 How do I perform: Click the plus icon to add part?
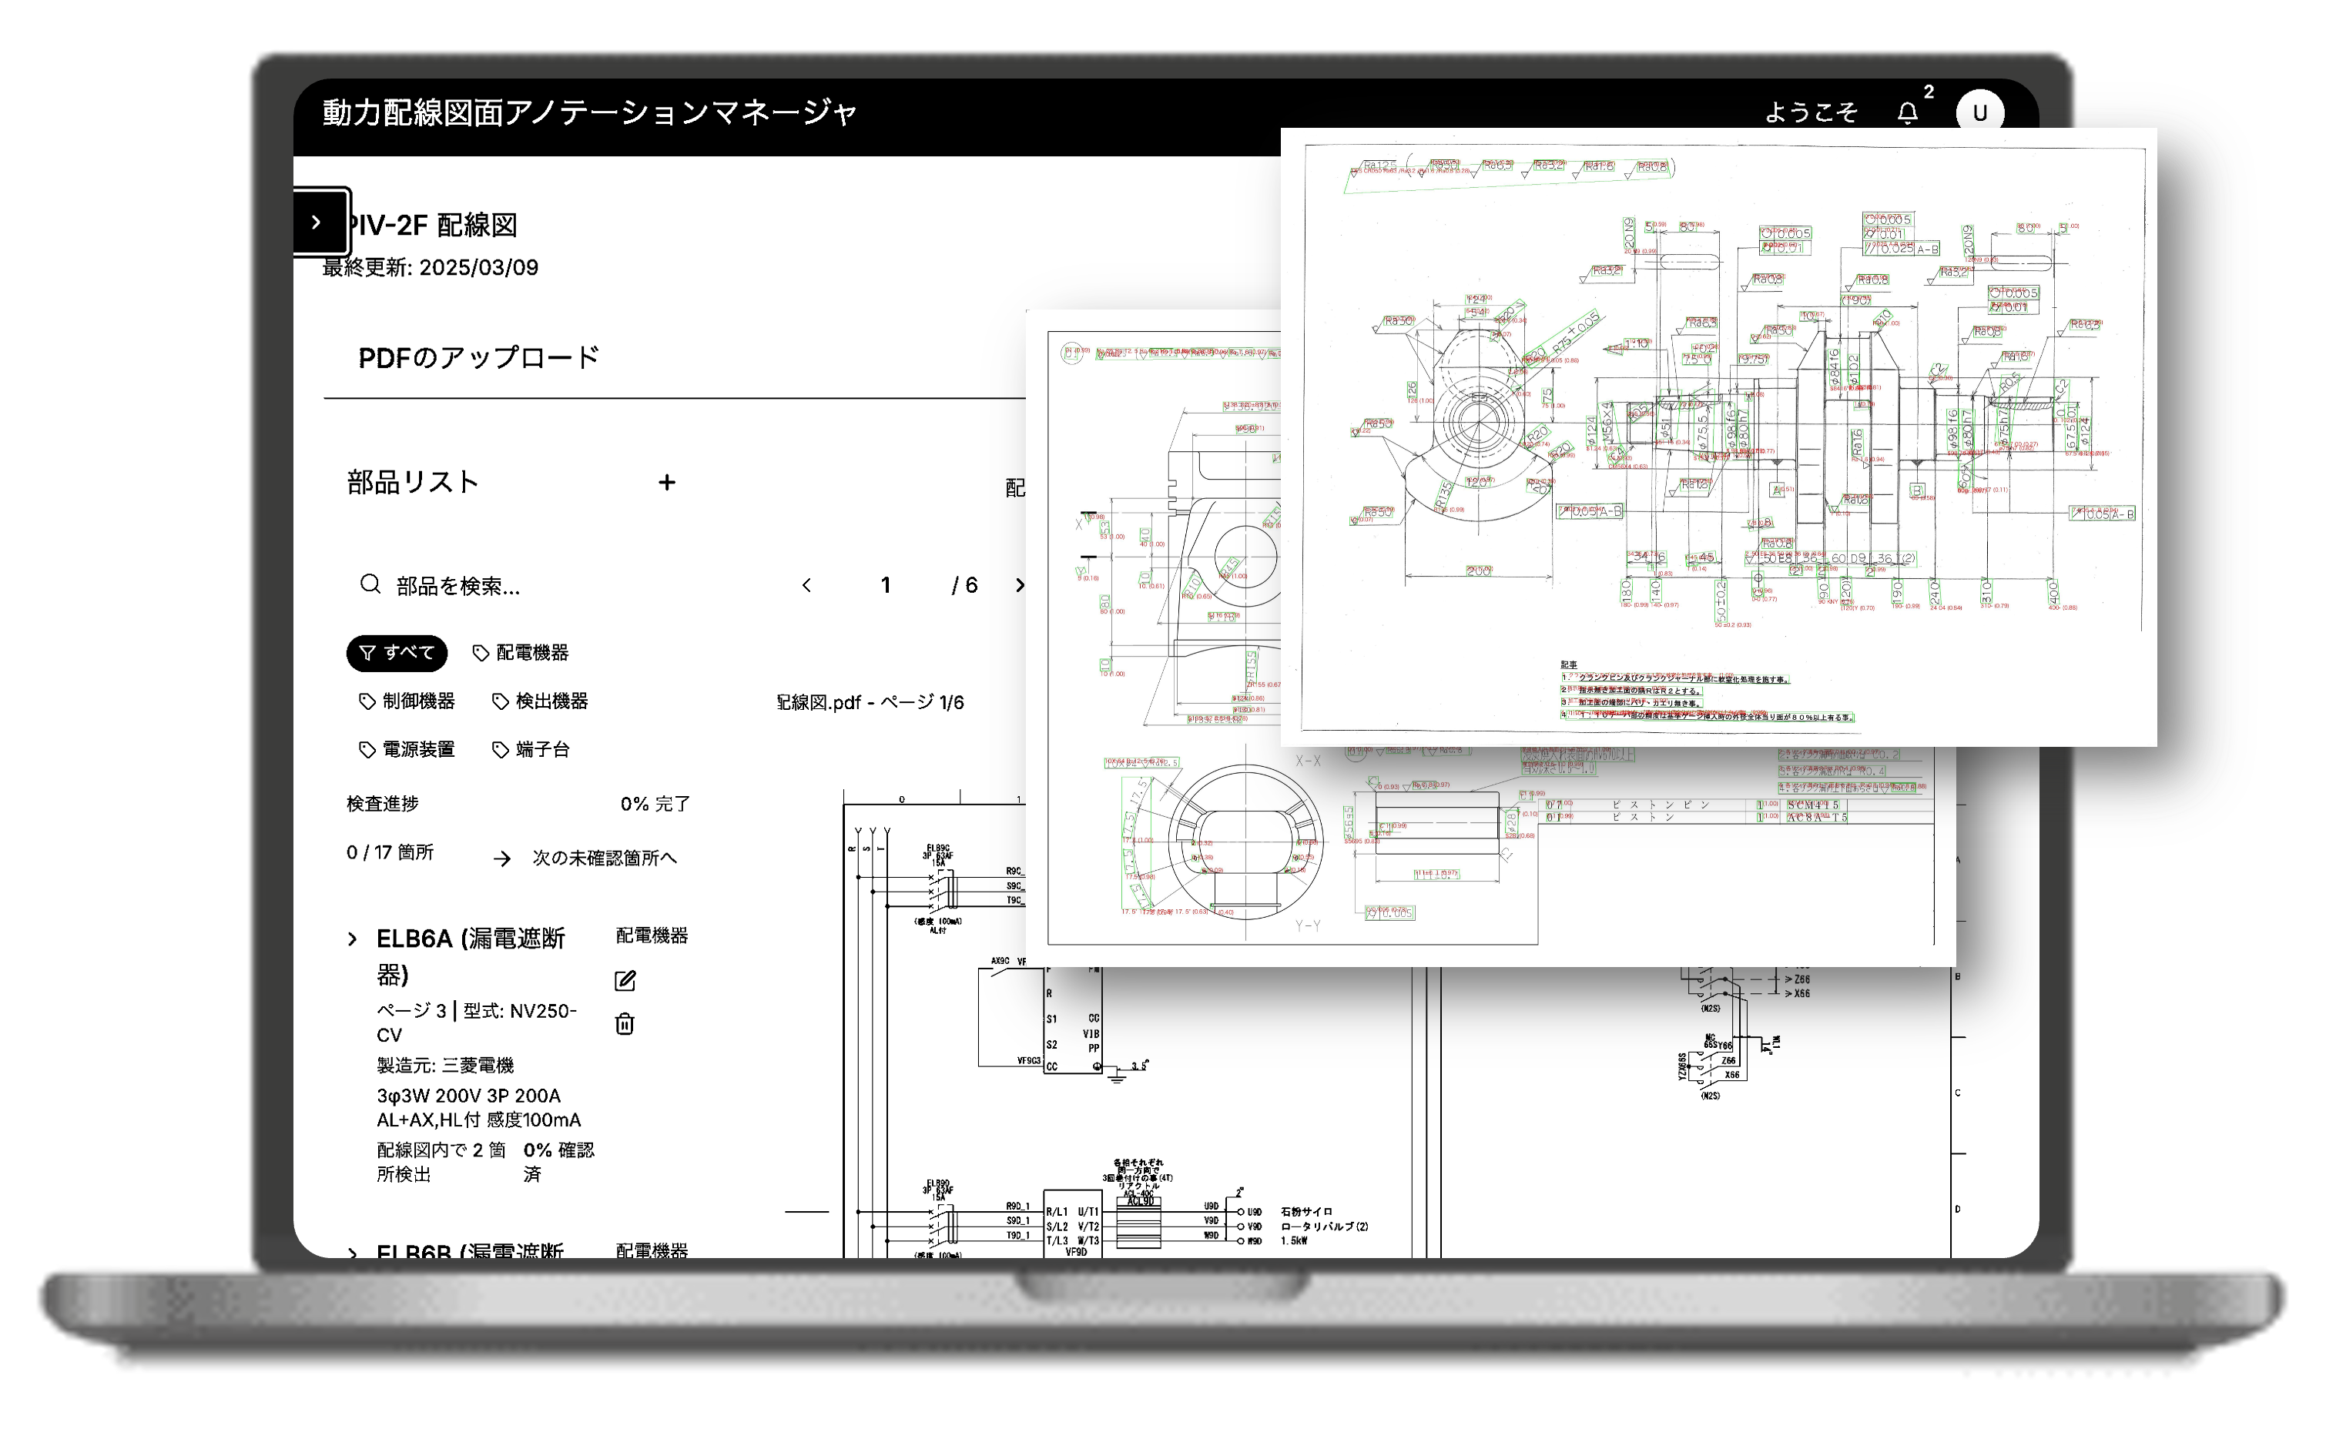(x=667, y=483)
